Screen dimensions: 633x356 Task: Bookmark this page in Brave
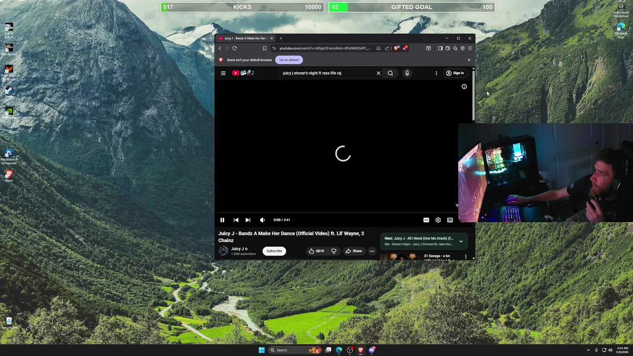[264, 48]
